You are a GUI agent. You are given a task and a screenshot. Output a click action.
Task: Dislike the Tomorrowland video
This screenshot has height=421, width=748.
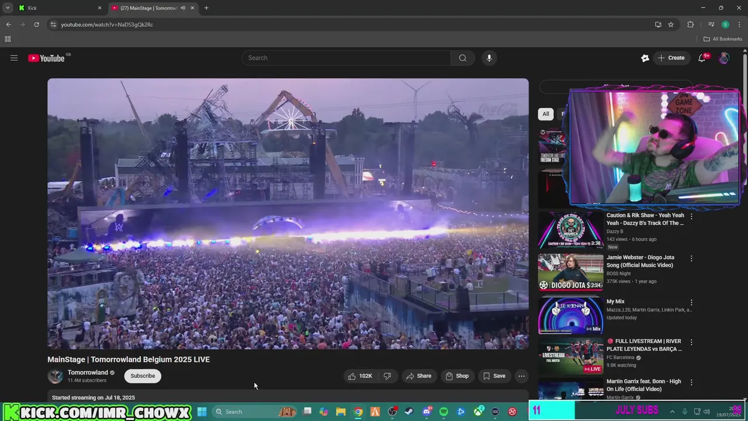click(387, 376)
